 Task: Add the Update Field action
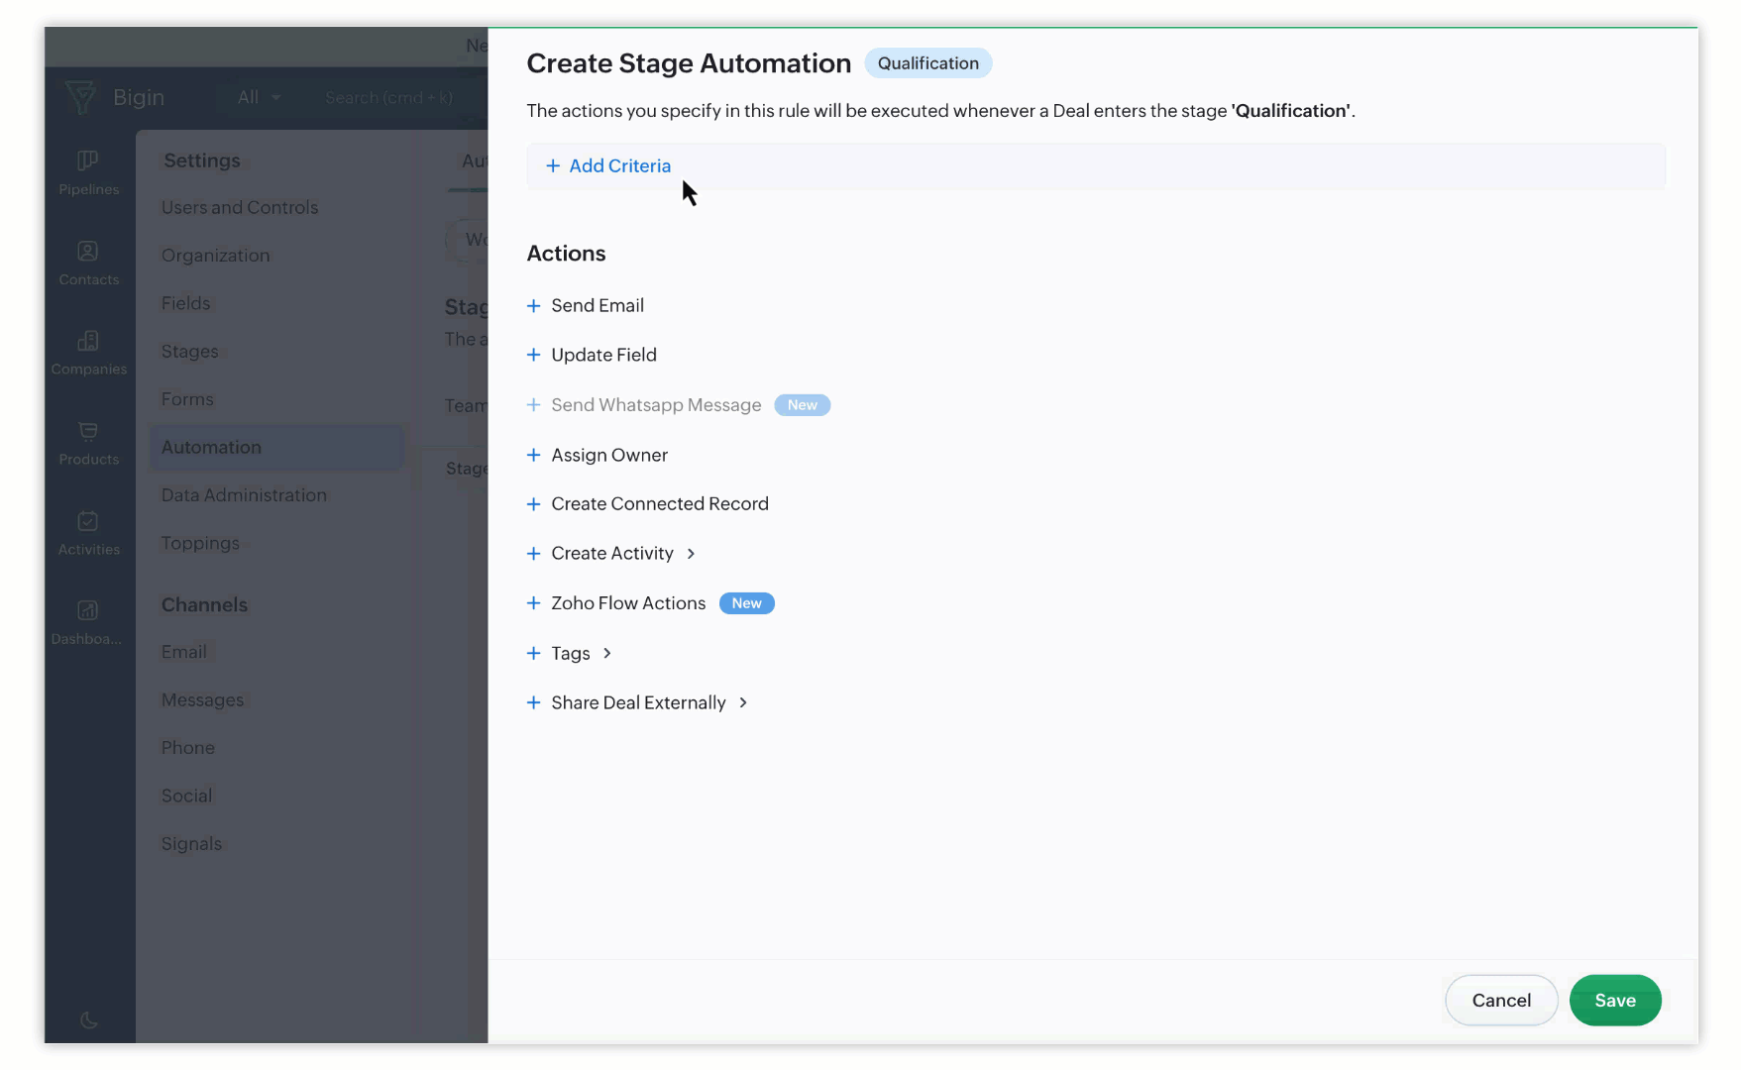pyautogui.click(x=602, y=355)
